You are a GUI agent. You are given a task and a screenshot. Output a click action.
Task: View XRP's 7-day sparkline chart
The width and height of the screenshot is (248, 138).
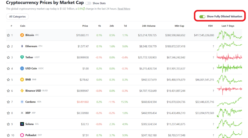[229, 113]
